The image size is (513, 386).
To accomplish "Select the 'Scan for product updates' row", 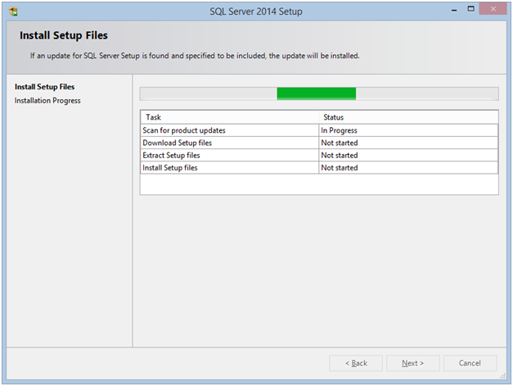I will (x=319, y=130).
